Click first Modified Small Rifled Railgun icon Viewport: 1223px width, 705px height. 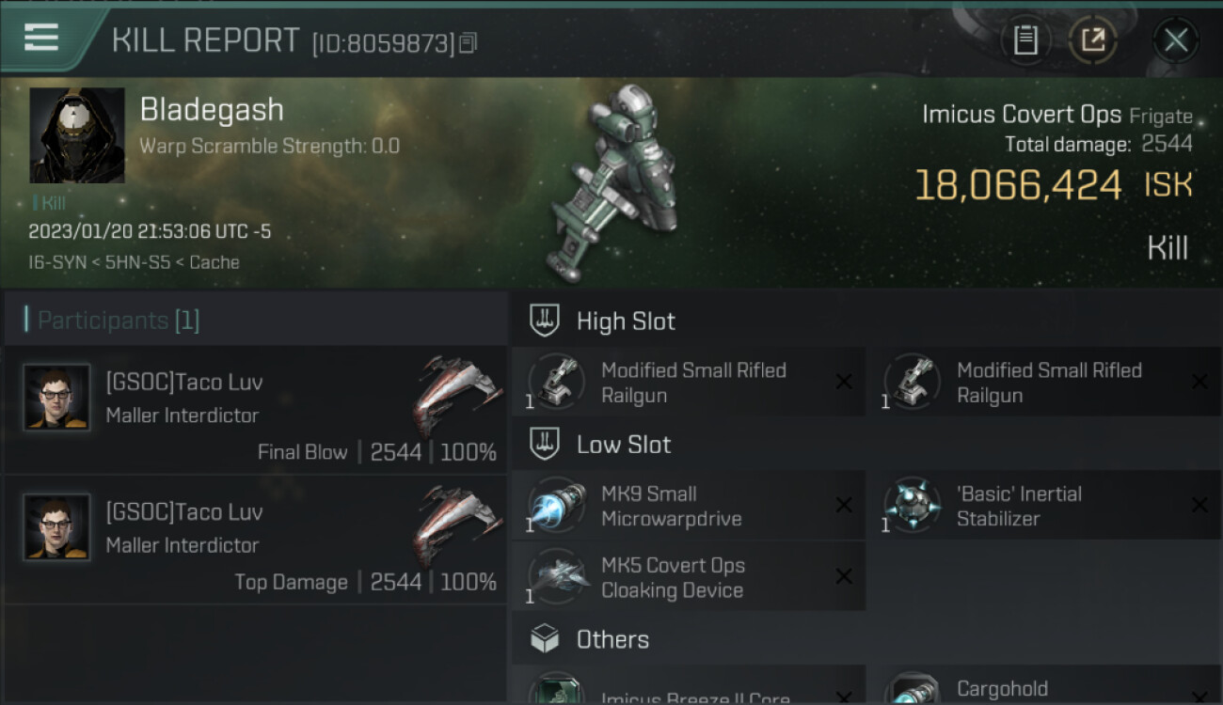[x=557, y=383]
